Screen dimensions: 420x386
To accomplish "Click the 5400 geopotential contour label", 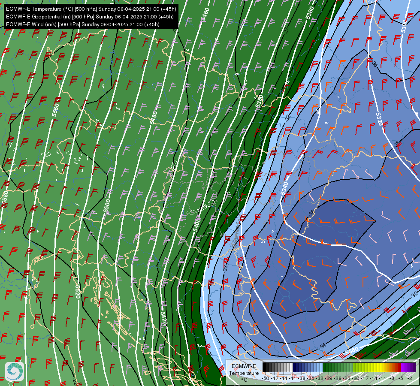I will 196,225.
